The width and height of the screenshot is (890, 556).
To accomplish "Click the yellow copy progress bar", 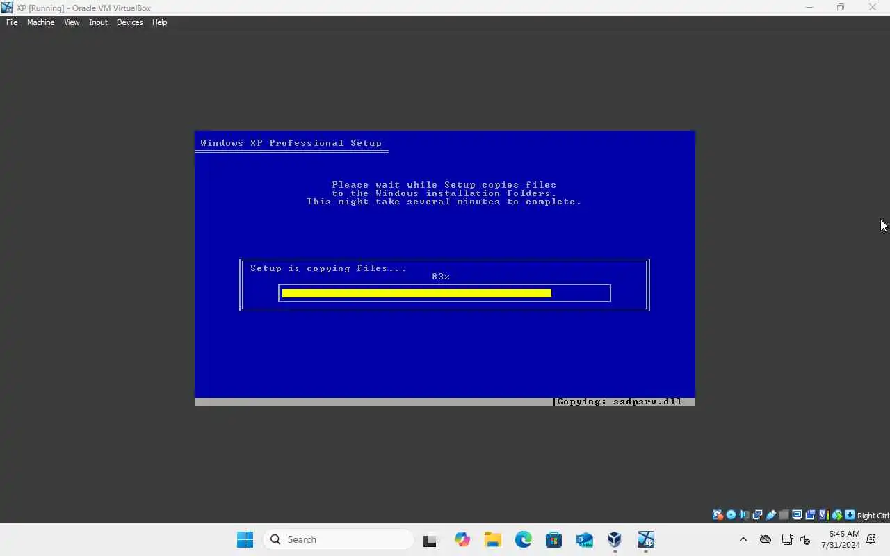I will [416, 293].
